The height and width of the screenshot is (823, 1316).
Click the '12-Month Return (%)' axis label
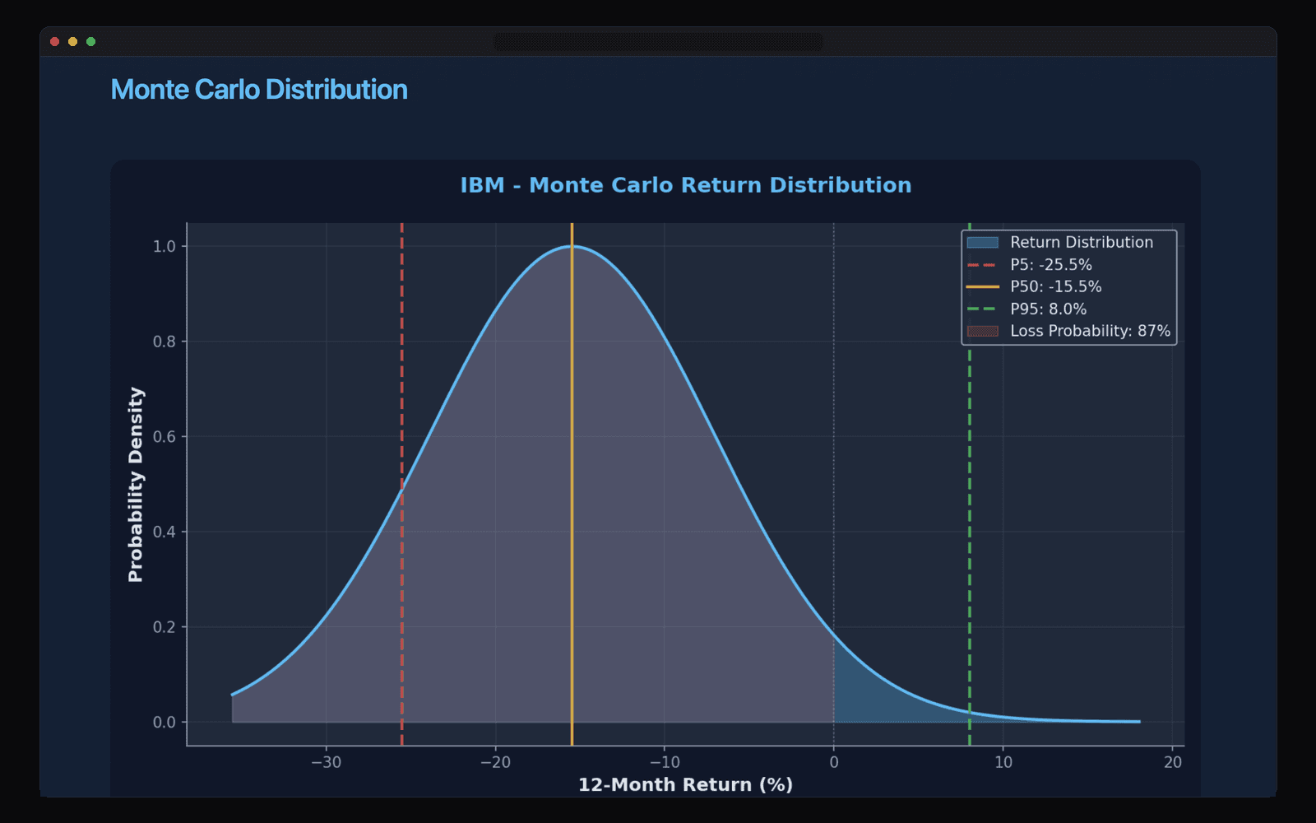click(685, 785)
